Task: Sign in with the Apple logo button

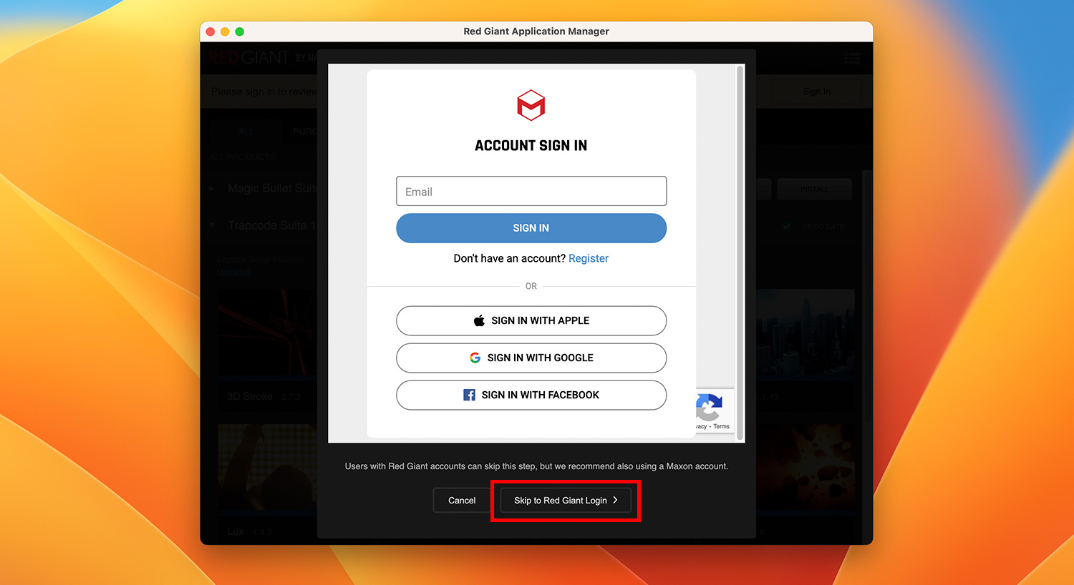Action: pyautogui.click(x=531, y=320)
